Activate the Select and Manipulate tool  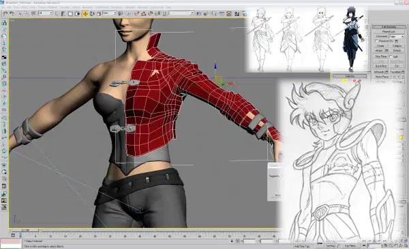pyautogui.click(x=129, y=14)
